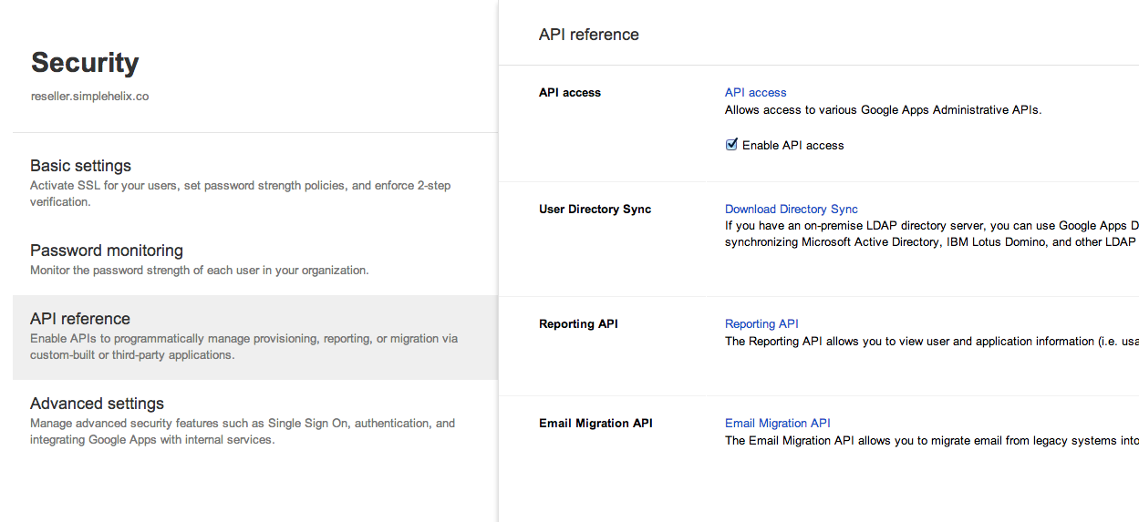Click the bold API access row label

click(570, 92)
